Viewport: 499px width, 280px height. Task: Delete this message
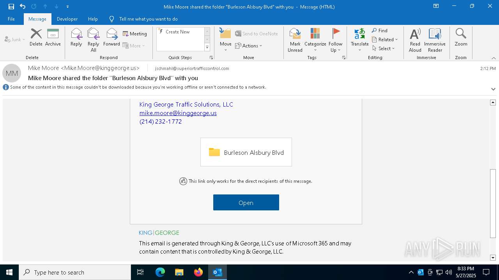coord(36,37)
